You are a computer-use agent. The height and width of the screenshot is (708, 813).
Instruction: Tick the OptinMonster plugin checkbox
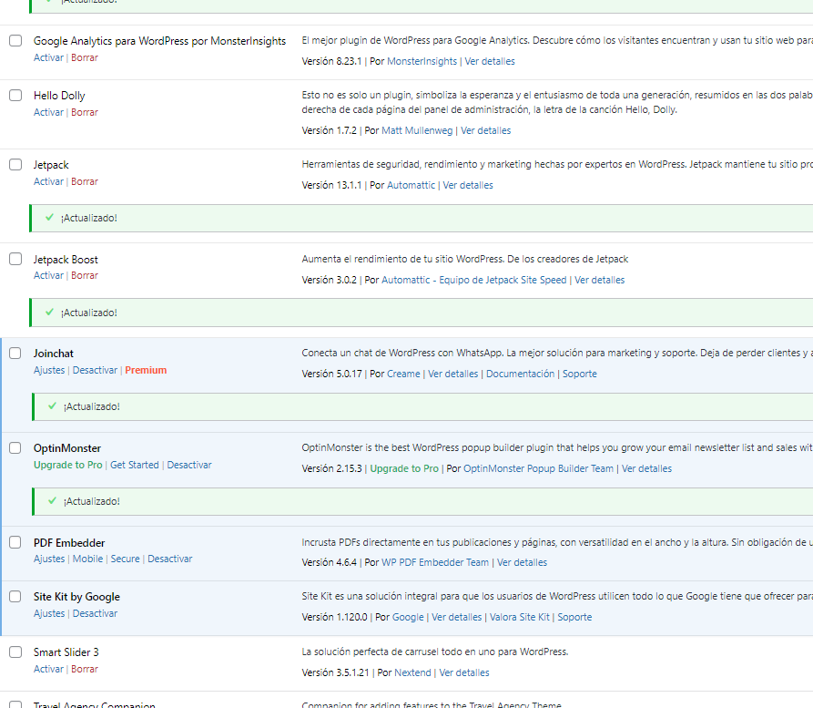pos(15,447)
